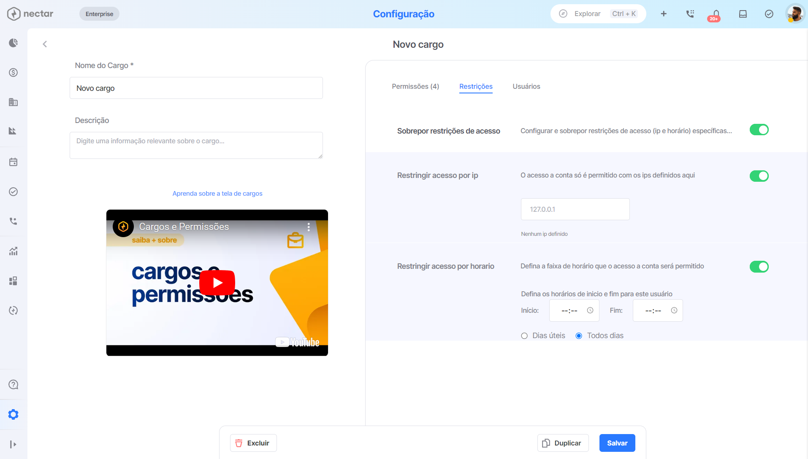
Task: Click the clock icon in Início time field
Action: (x=590, y=310)
